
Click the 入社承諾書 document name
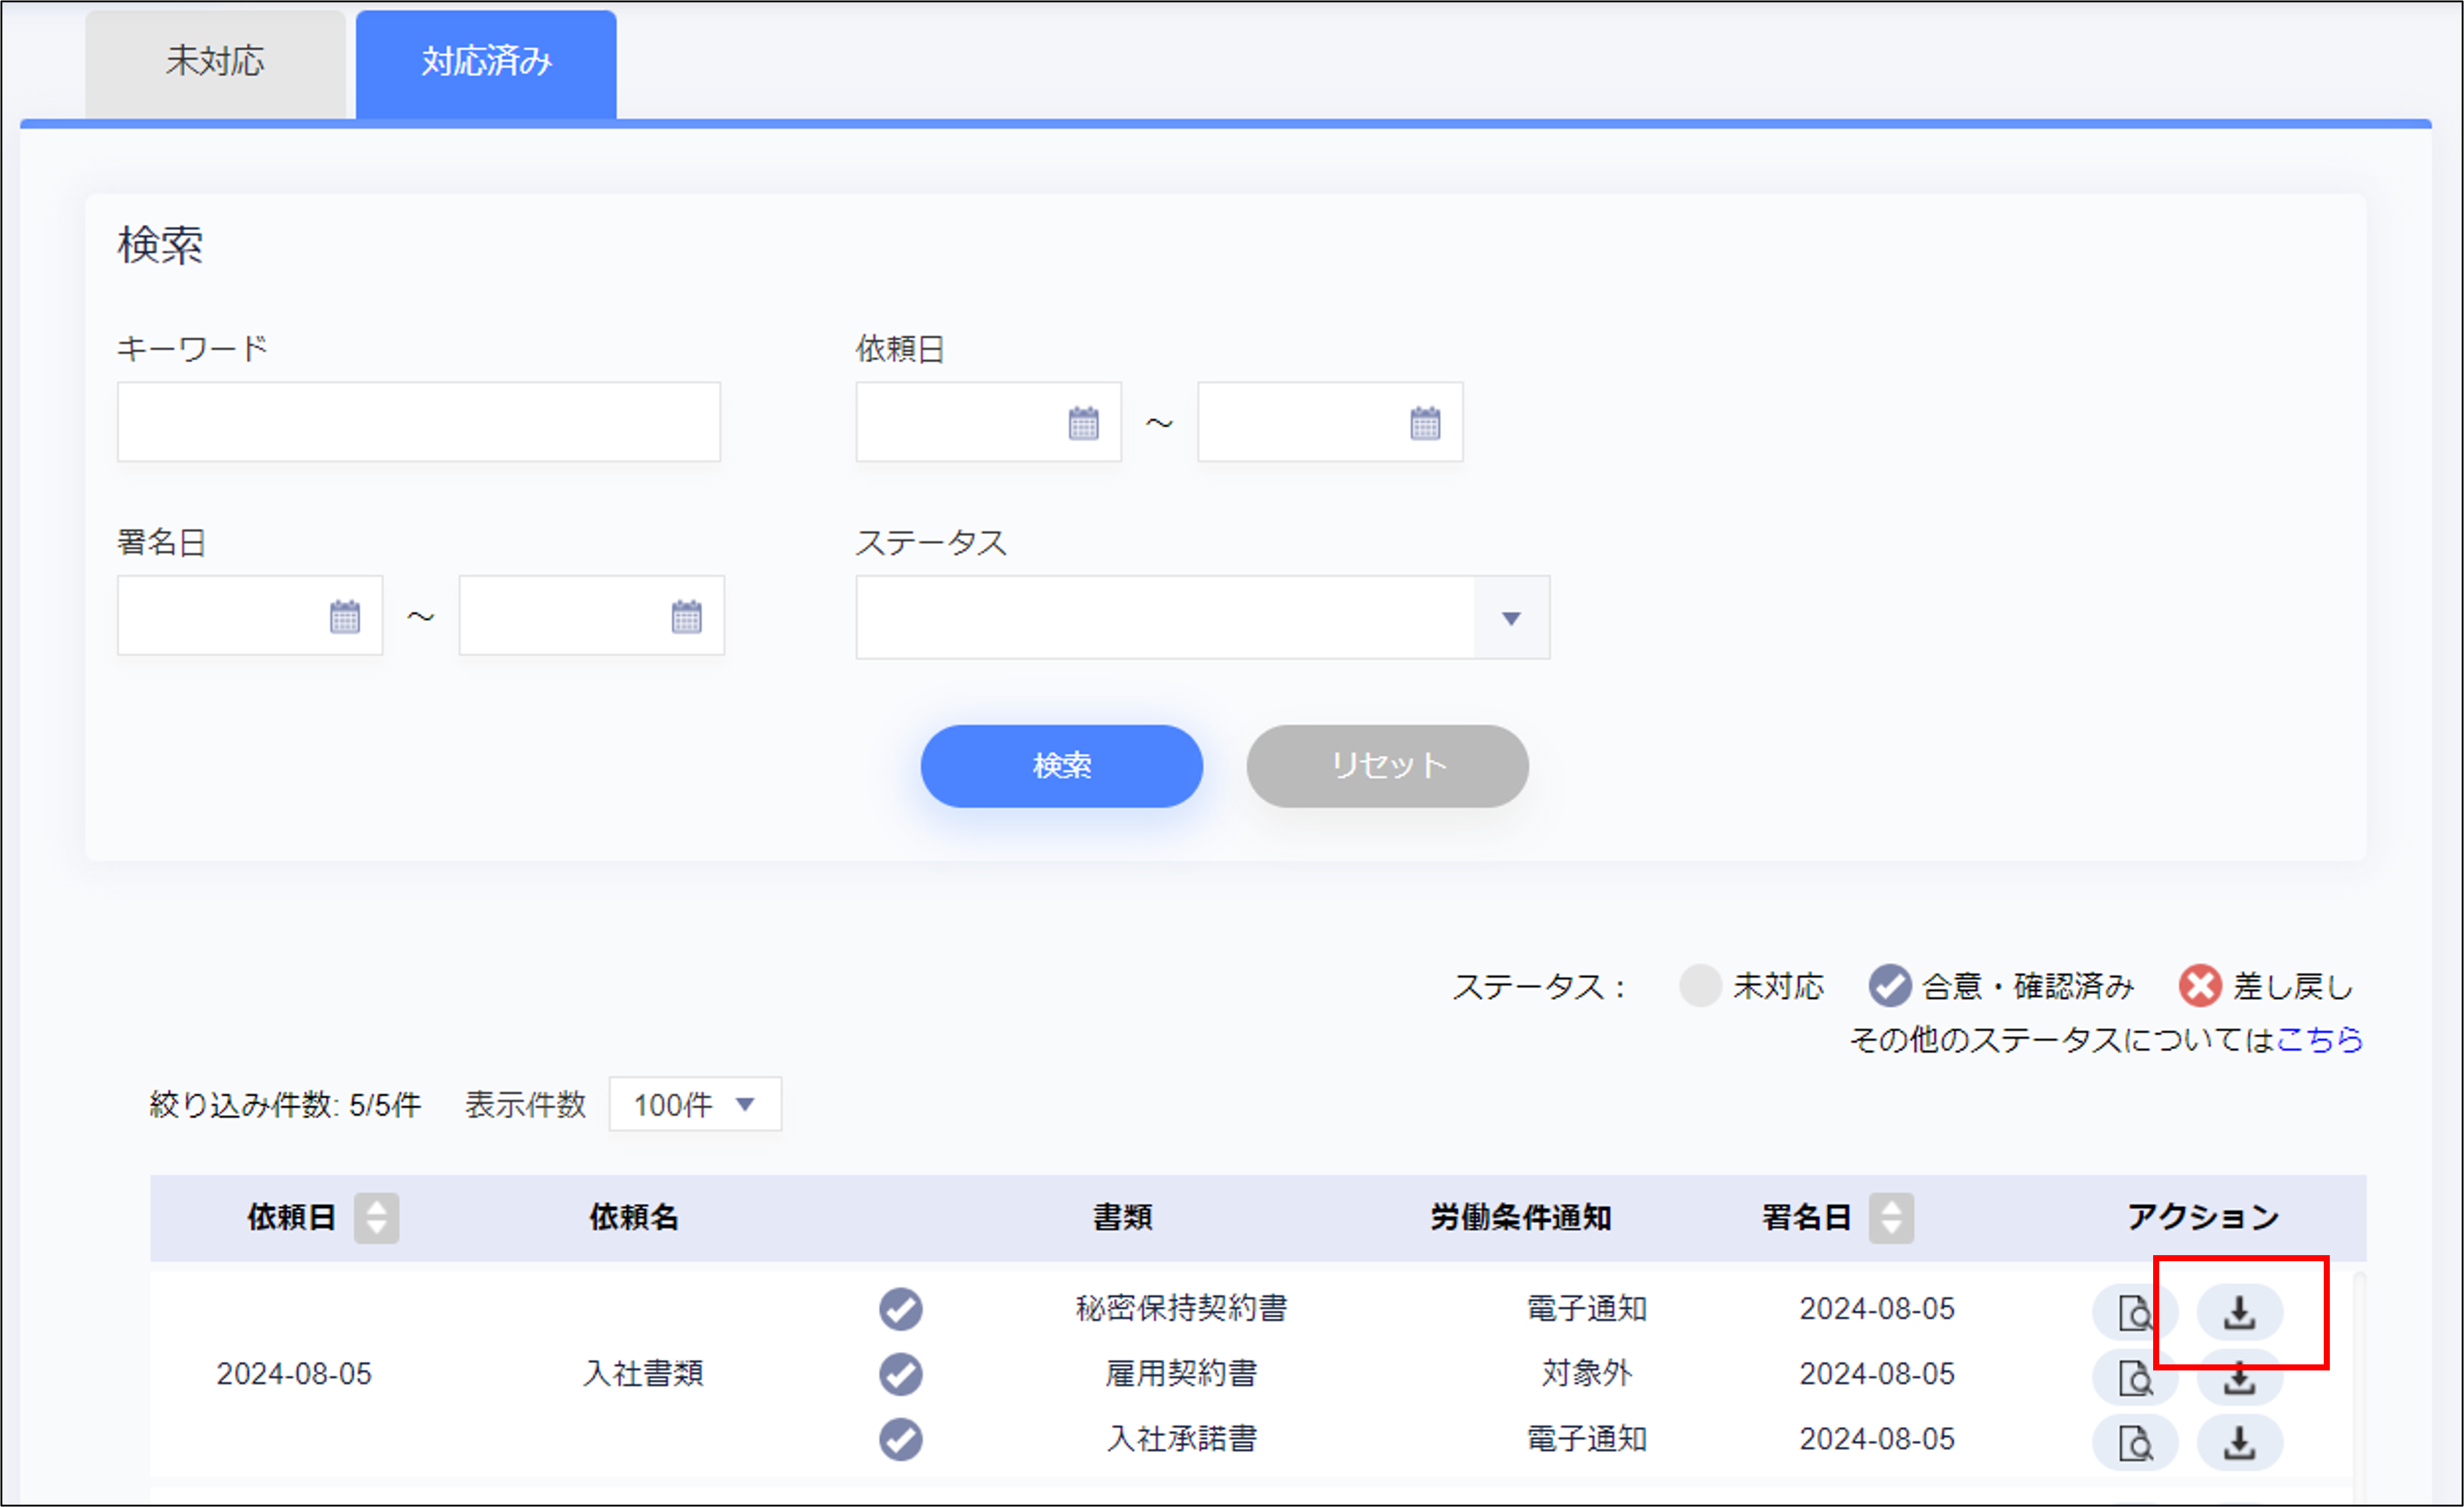[x=1181, y=1439]
